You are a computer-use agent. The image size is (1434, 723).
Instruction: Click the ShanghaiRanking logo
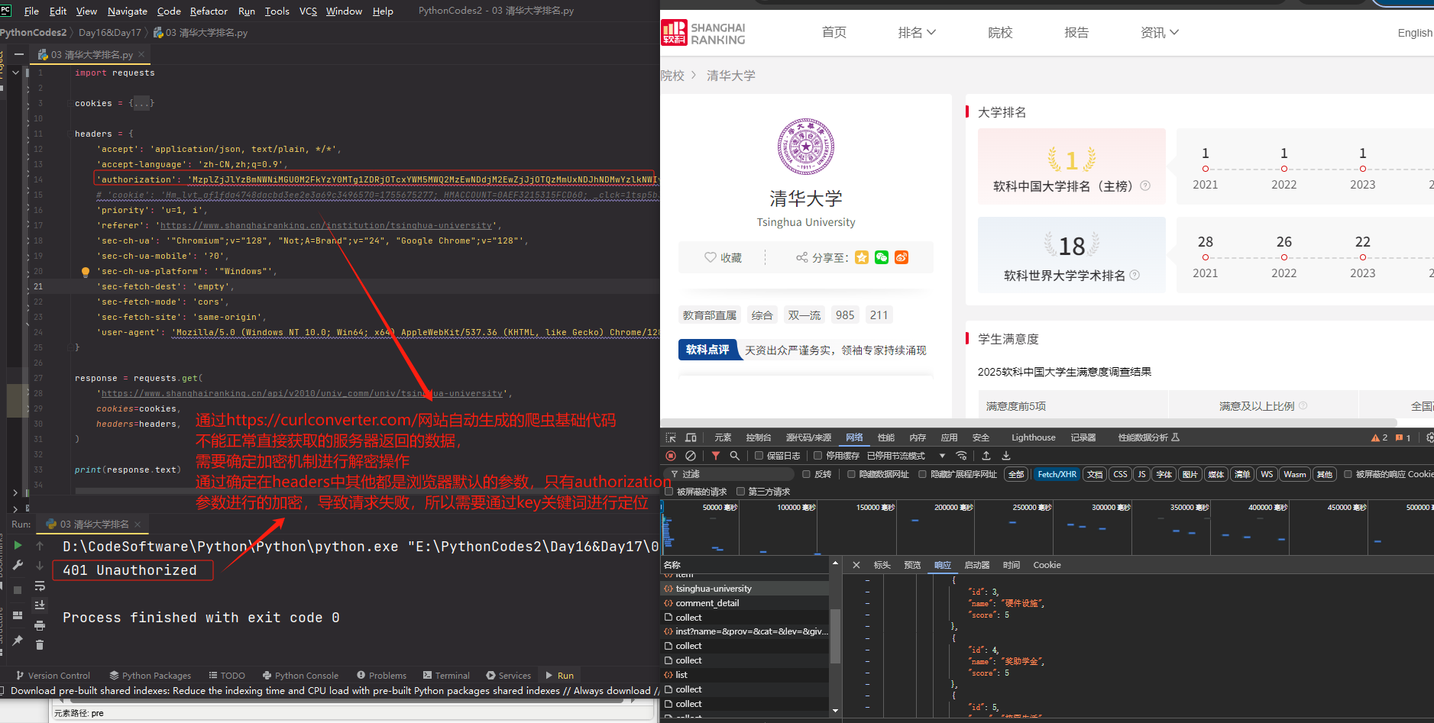click(704, 33)
